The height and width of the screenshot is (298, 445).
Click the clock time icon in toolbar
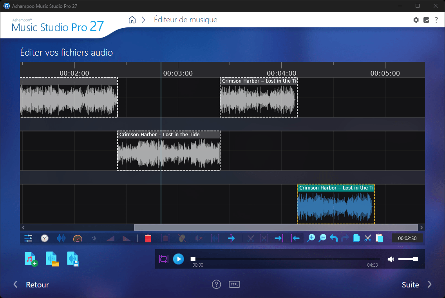point(45,238)
